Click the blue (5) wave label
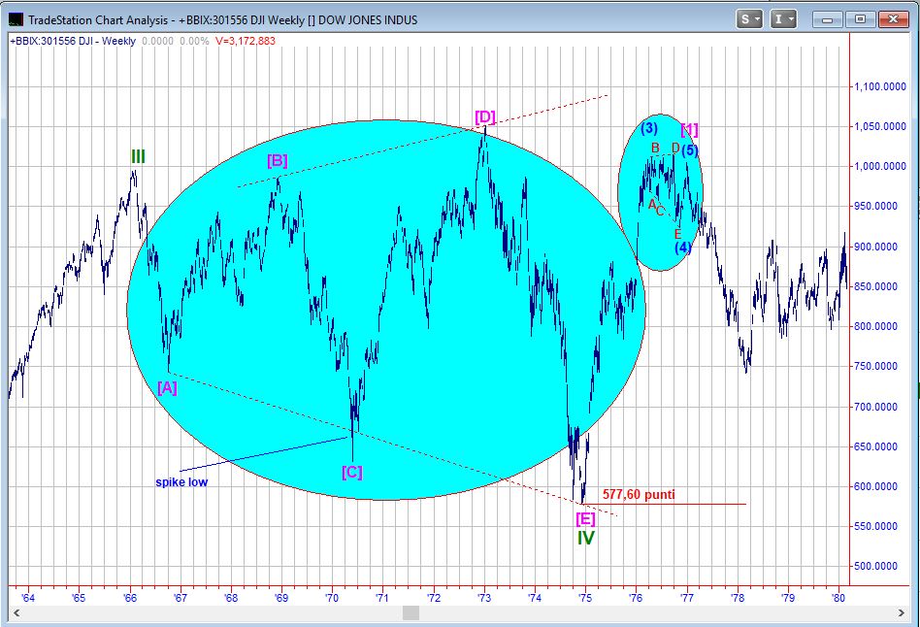The image size is (920, 627). [x=690, y=150]
